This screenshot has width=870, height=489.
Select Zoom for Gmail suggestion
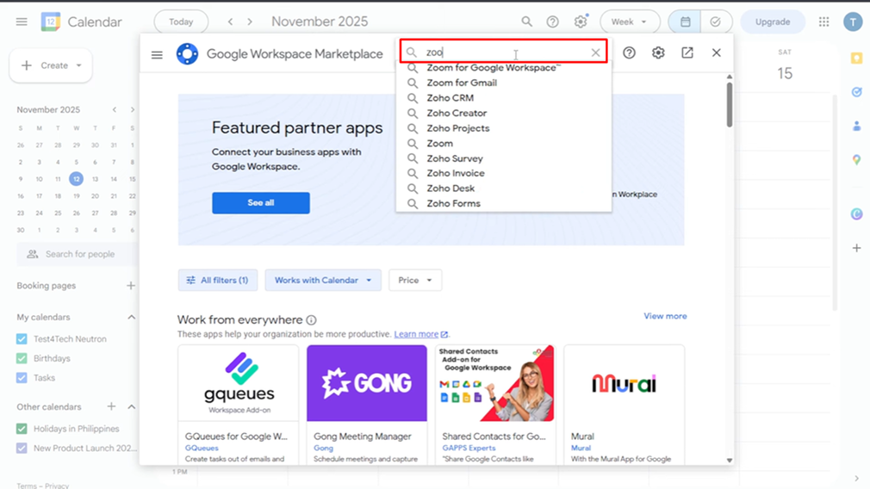tap(504, 83)
